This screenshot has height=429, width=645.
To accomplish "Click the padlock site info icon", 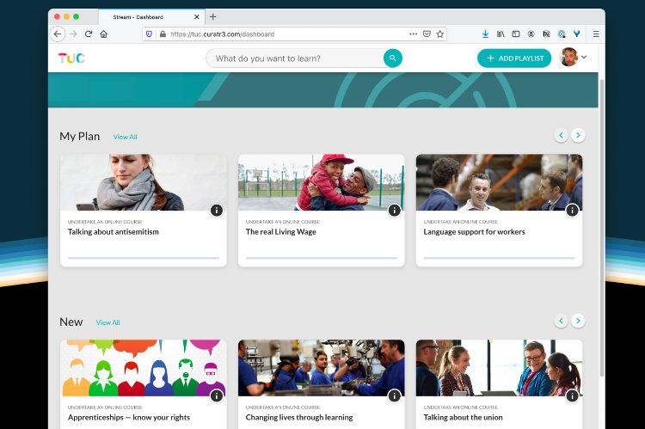I will (x=163, y=34).
